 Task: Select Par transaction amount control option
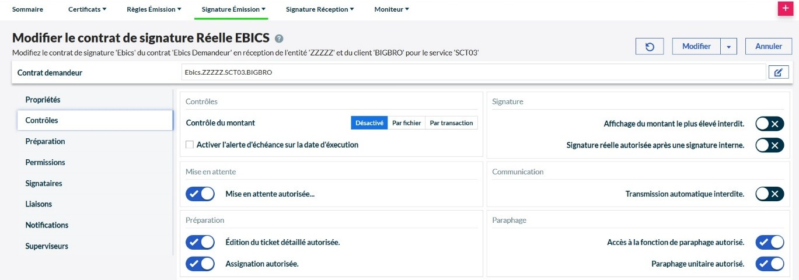(x=451, y=123)
